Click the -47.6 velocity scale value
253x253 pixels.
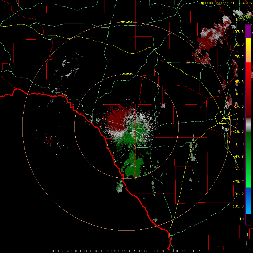point(238,157)
